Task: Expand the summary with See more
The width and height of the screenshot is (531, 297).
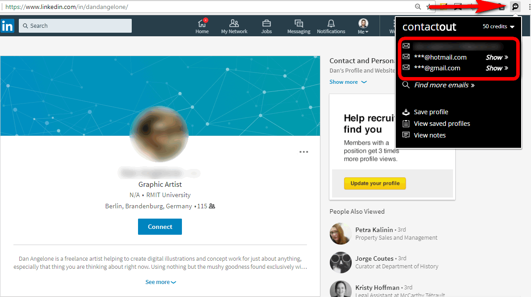Action: coord(160,282)
